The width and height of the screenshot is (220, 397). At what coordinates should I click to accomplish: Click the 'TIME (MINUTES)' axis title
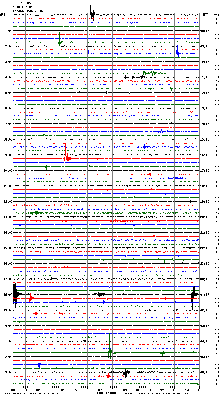(109, 393)
